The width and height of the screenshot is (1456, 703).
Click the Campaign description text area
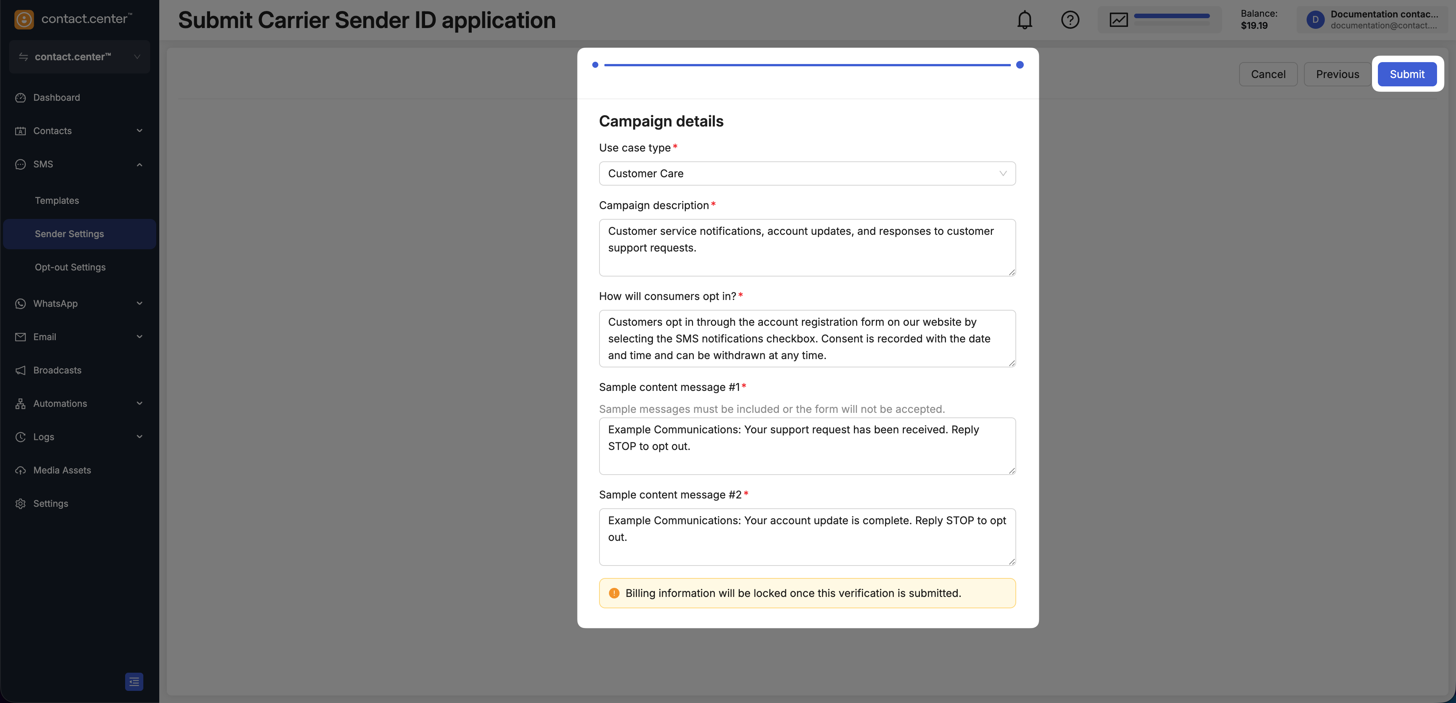(x=807, y=247)
